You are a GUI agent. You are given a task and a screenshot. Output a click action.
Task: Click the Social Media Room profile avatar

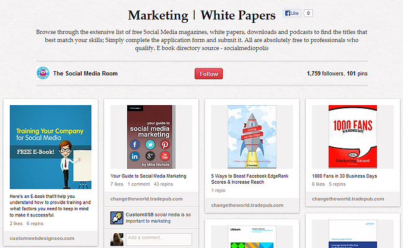coord(43,74)
